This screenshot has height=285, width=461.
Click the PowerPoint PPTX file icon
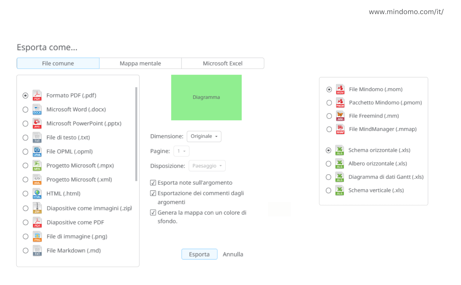pyautogui.click(x=37, y=124)
